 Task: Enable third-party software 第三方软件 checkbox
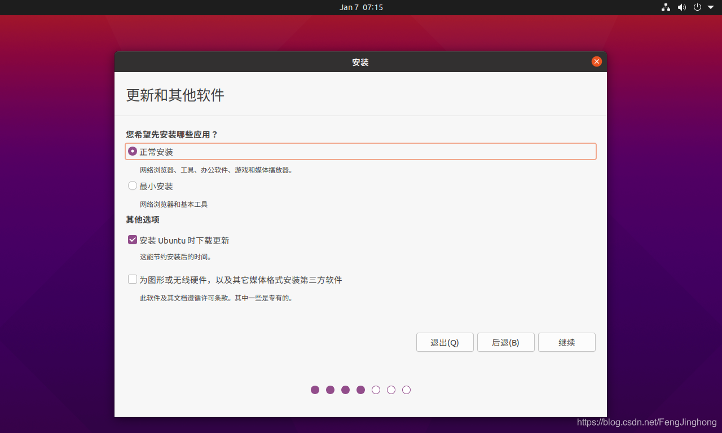tap(133, 279)
